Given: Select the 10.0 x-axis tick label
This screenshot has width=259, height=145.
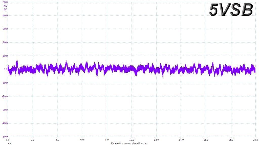Looking at the screenshot, I should point(132,140).
